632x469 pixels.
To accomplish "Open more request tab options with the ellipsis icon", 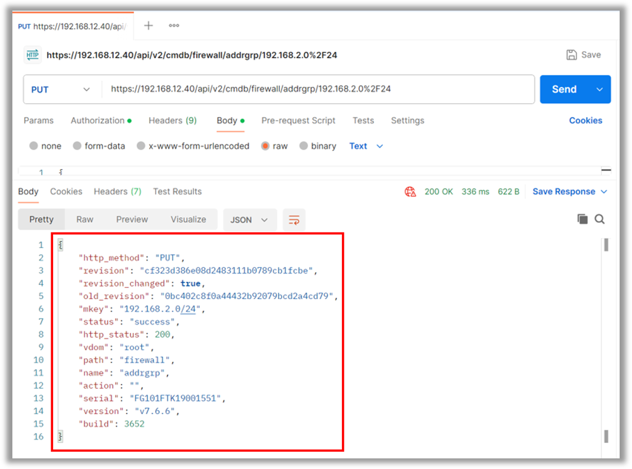I will (x=173, y=25).
